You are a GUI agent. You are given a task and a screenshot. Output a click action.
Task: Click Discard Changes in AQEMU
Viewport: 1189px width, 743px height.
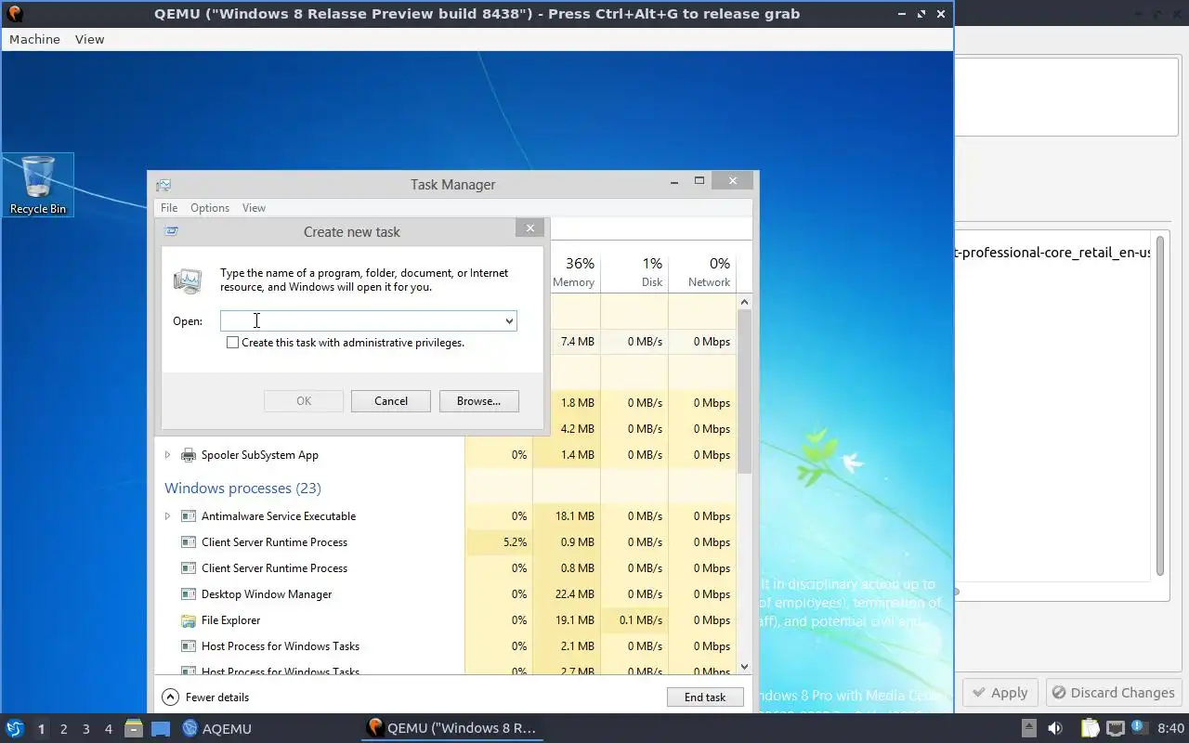tap(1112, 693)
